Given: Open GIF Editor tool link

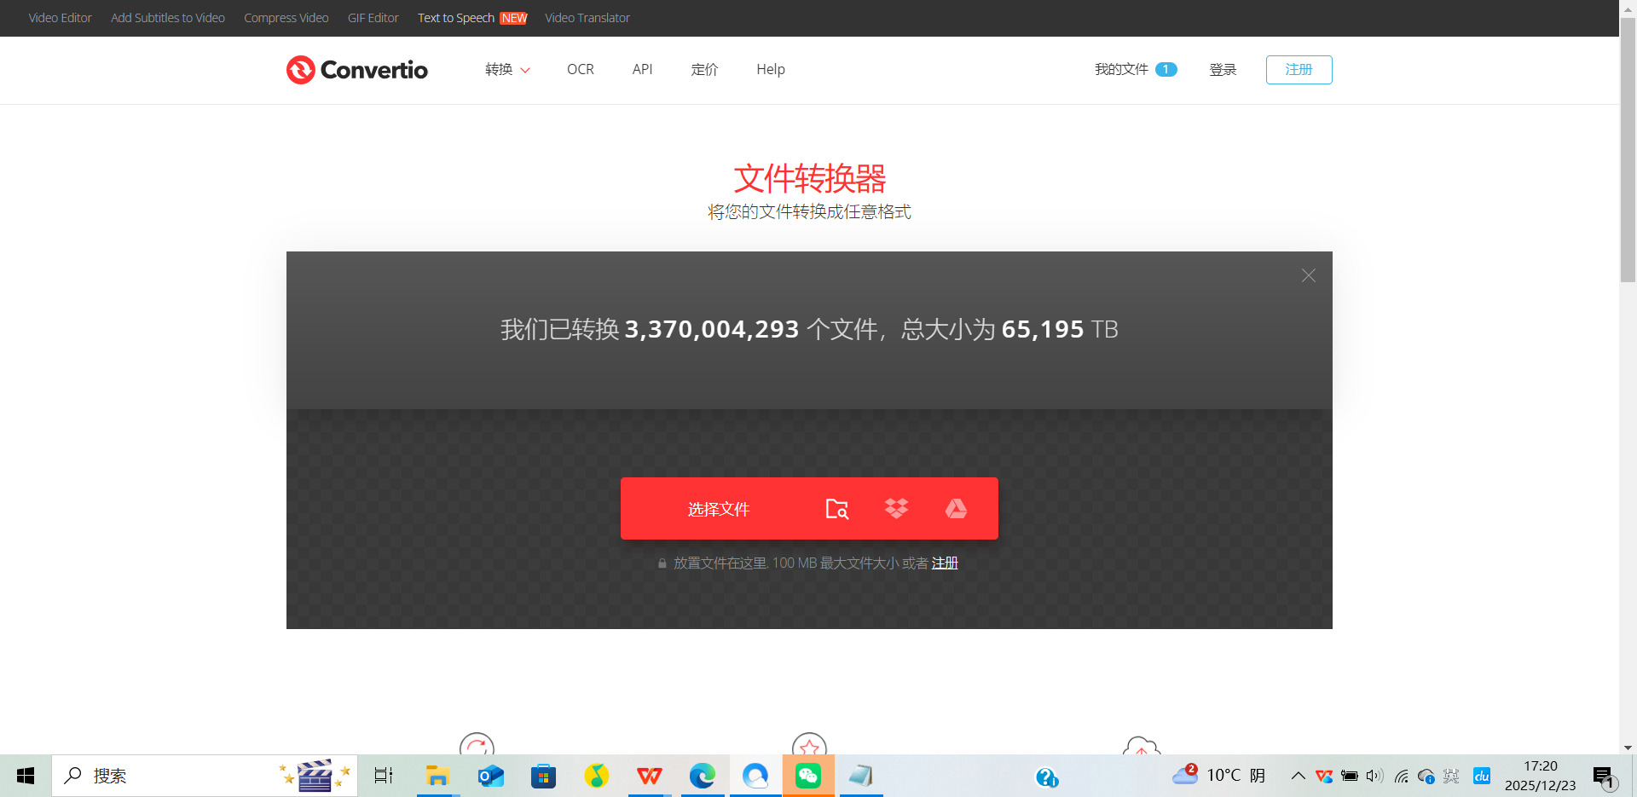Looking at the screenshot, I should tap(373, 18).
